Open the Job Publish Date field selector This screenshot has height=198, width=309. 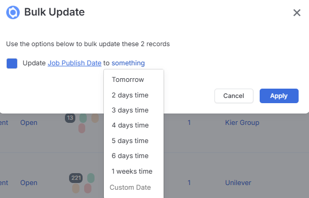[74, 63]
